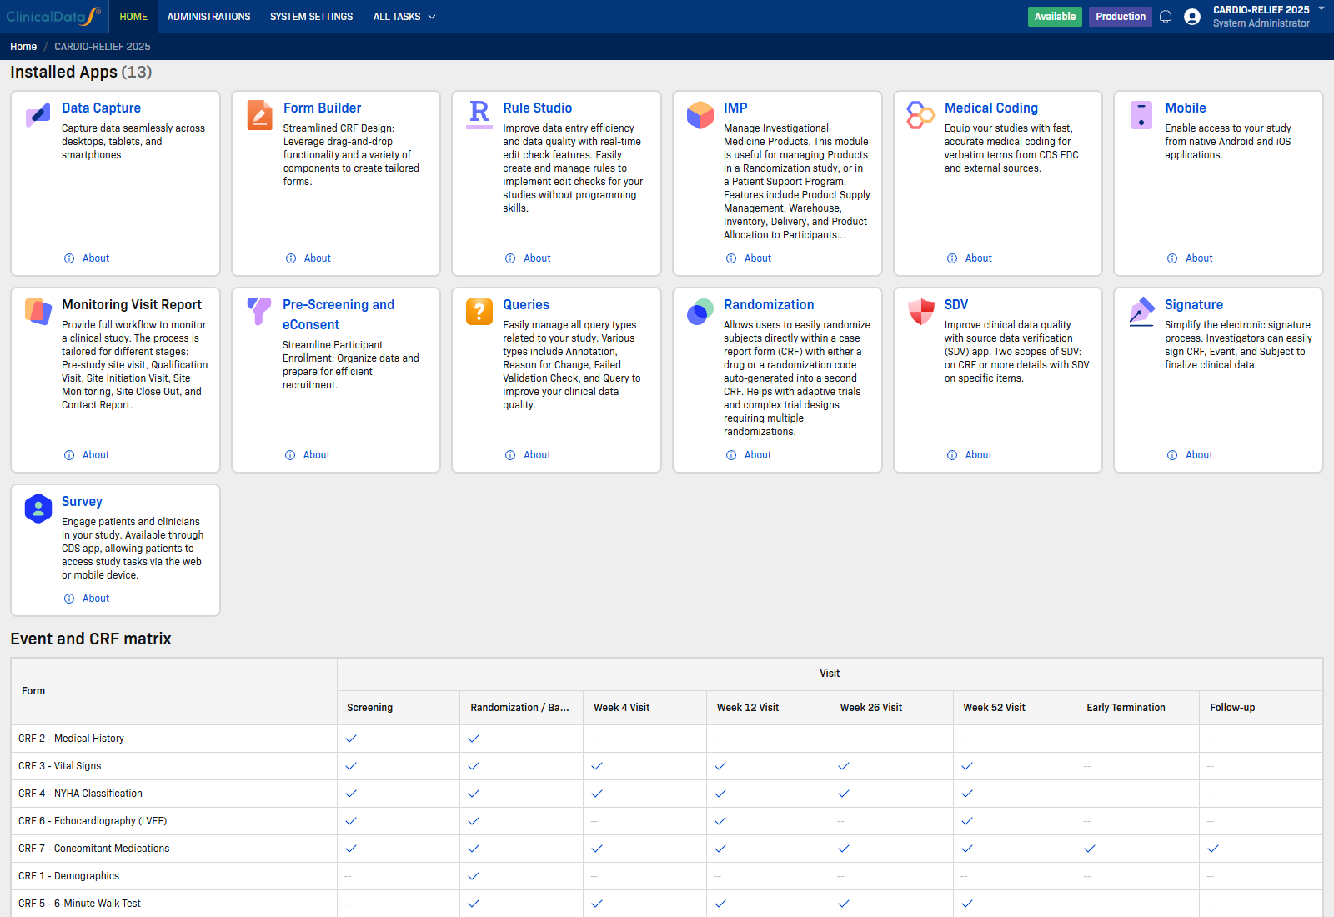Click info icon for SDV About

coord(952,455)
